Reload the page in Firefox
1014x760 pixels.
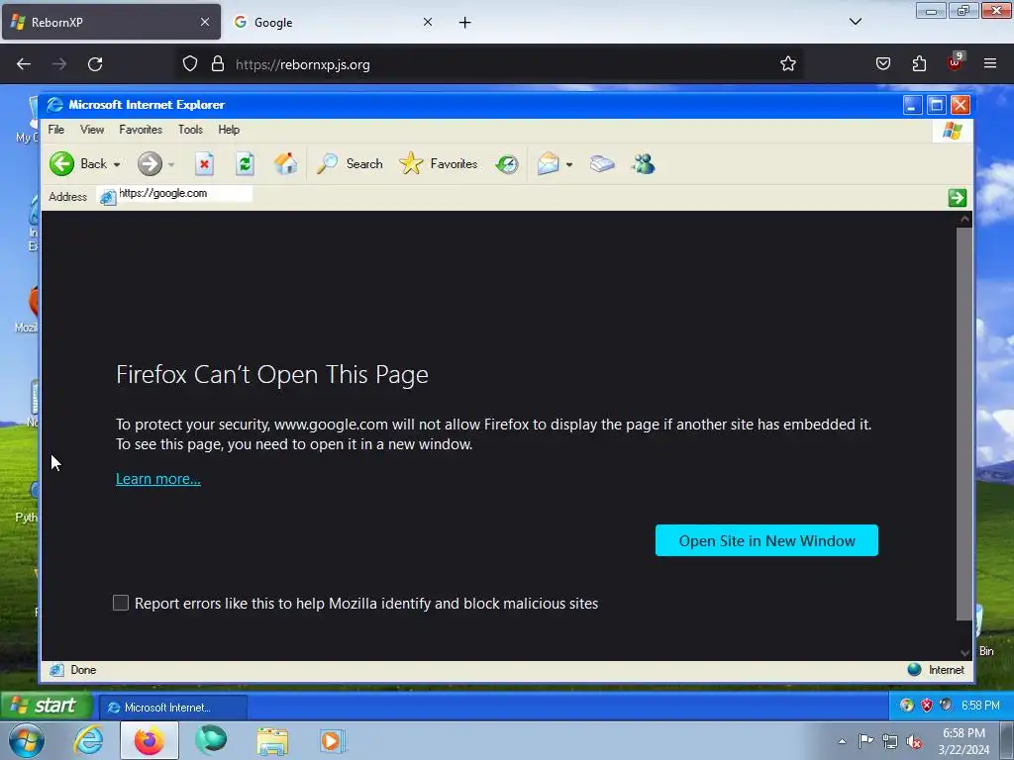[x=95, y=64]
